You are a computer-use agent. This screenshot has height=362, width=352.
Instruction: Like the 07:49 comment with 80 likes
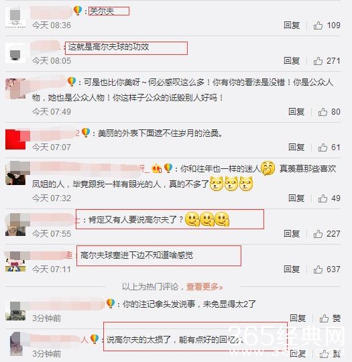(322, 112)
